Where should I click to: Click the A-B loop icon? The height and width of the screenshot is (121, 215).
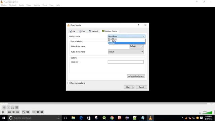[13, 108]
